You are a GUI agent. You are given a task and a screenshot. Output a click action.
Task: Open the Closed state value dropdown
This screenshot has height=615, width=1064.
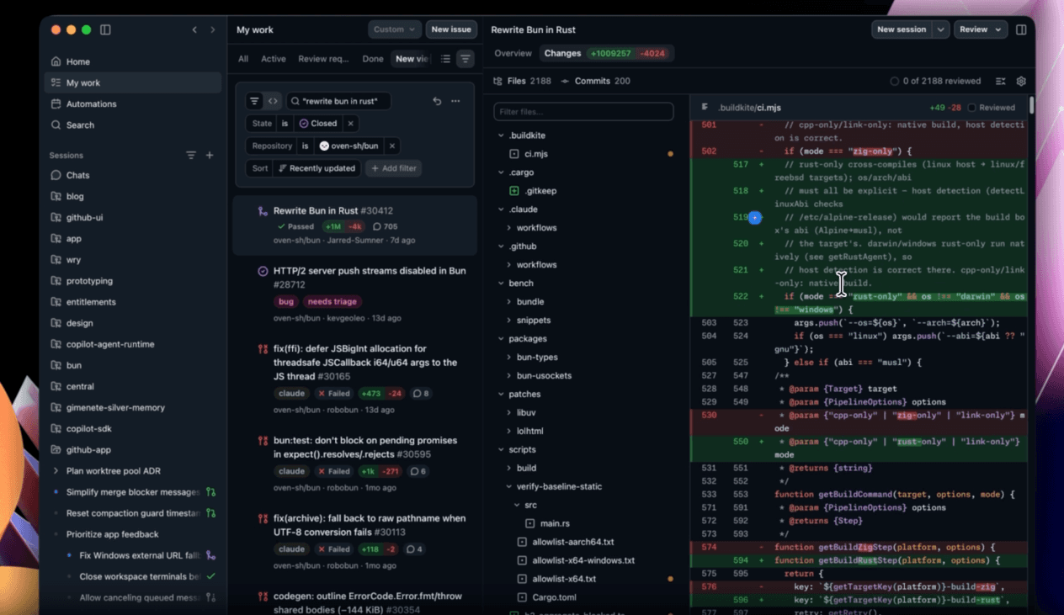(x=318, y=123)
